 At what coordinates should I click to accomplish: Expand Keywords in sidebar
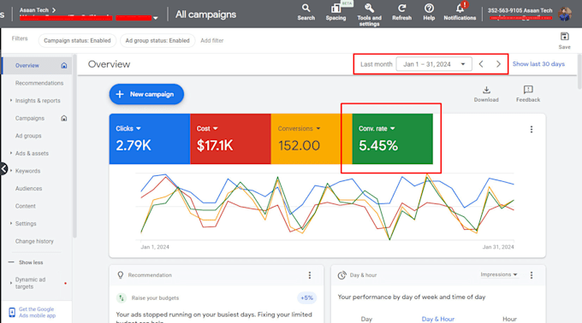click(11, 171)
